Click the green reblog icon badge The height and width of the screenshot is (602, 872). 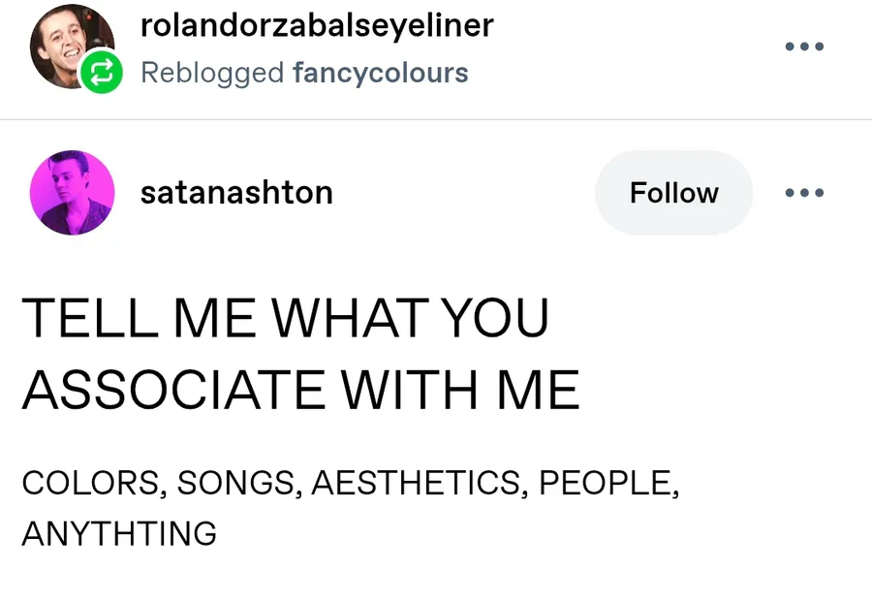point(101,72)
